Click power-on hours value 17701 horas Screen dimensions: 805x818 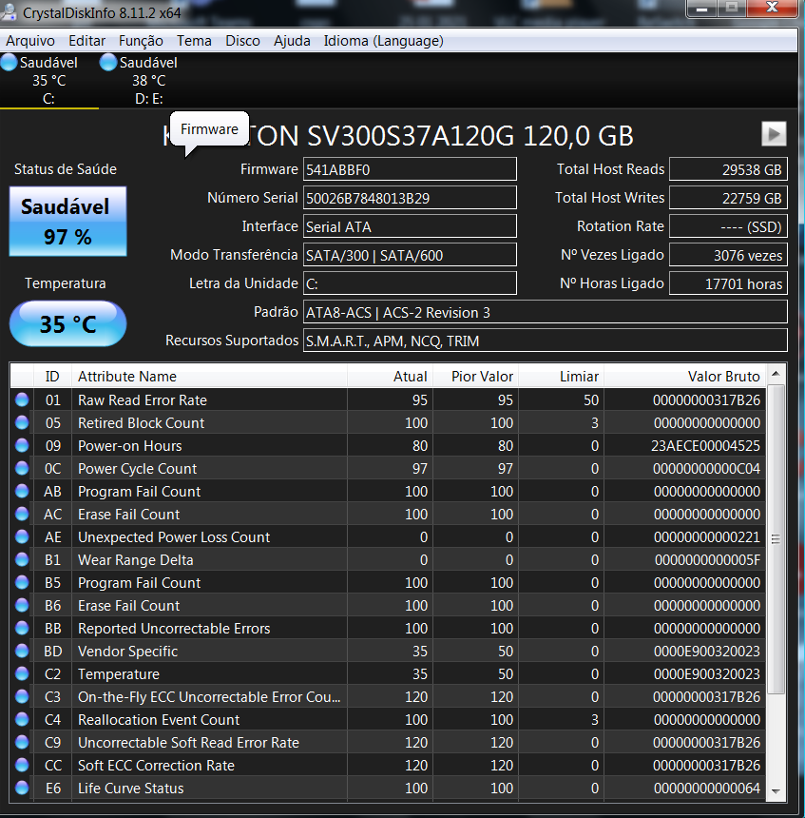point(728,283)
